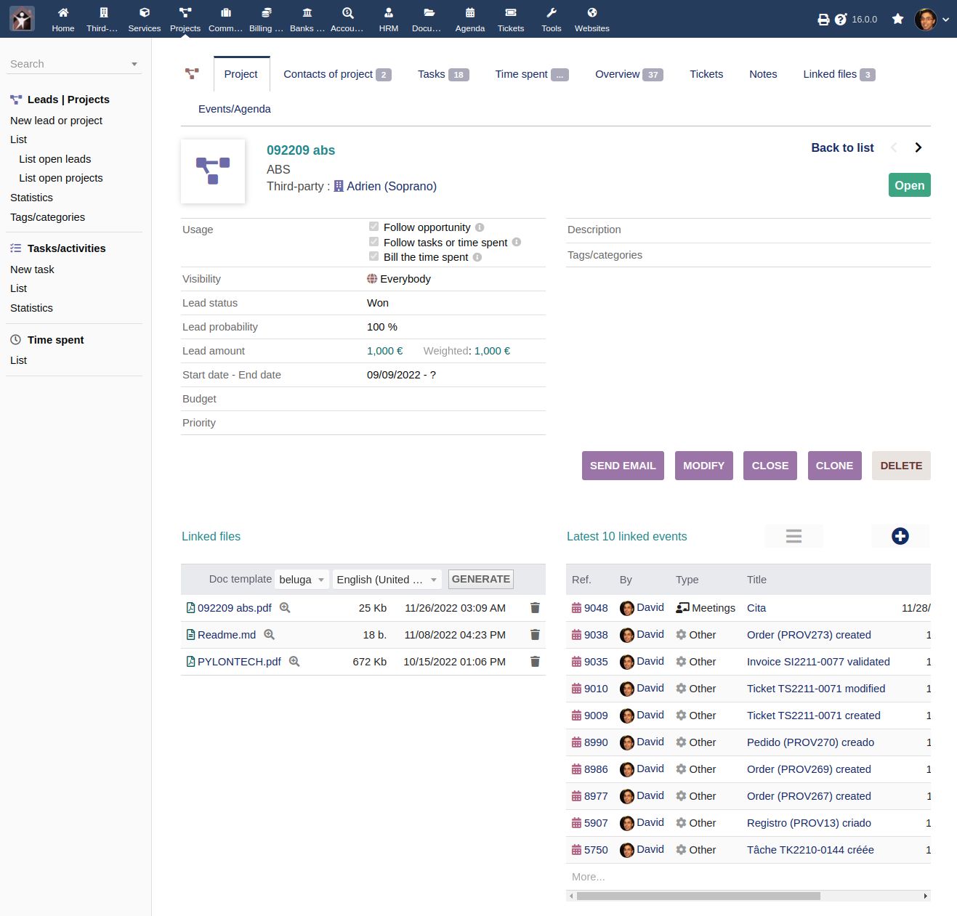Click the bookmark star icon
The height and width of the screenshot is (916, 957).
click(x=898, y=19)
